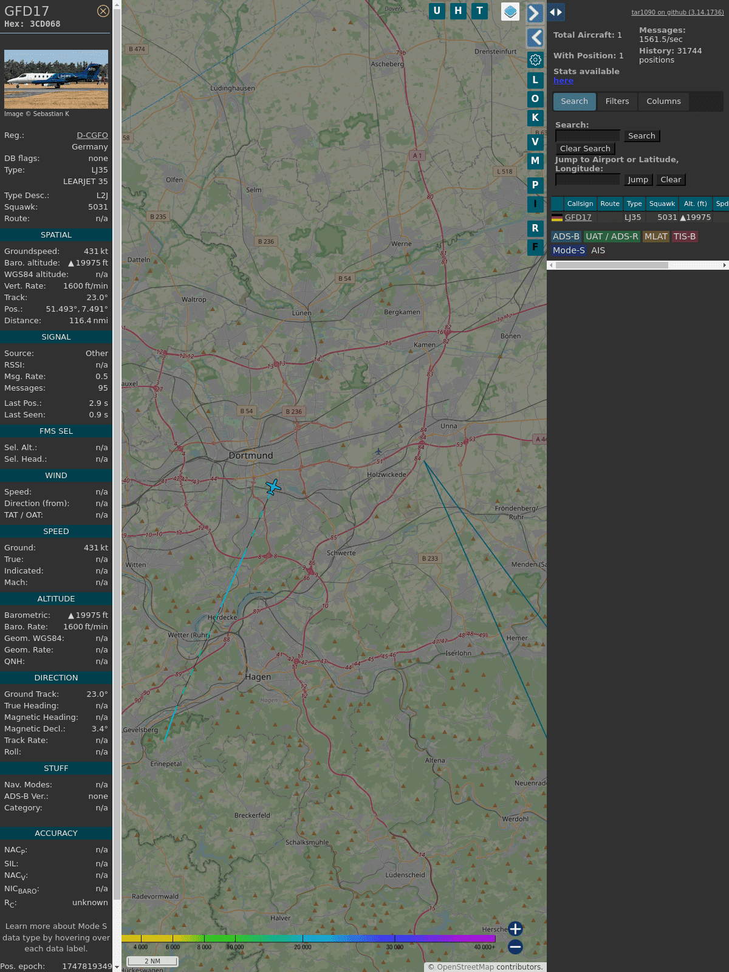Switch to the Search tab
This screenshot has height=972, width=729.
pos(574,101)
